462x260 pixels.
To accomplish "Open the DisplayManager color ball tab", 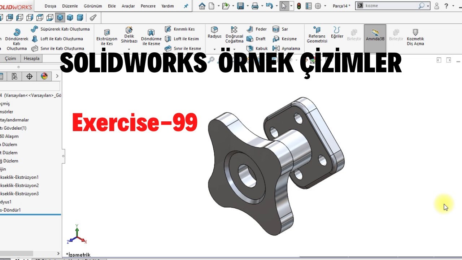I will pyautogui.click(x=44, y=76).
